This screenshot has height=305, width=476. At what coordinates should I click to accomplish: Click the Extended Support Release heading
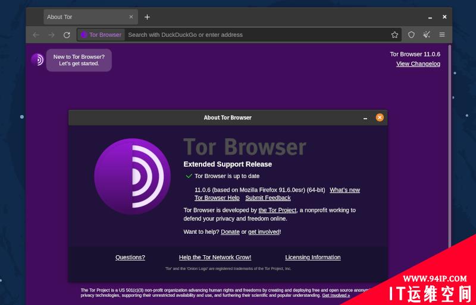228,164
